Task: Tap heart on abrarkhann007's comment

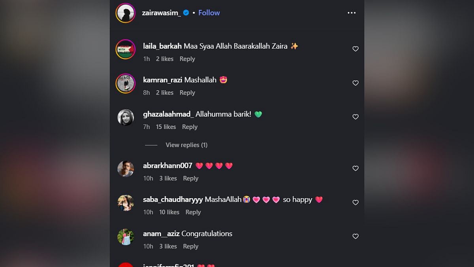Action: click(355, 169)
